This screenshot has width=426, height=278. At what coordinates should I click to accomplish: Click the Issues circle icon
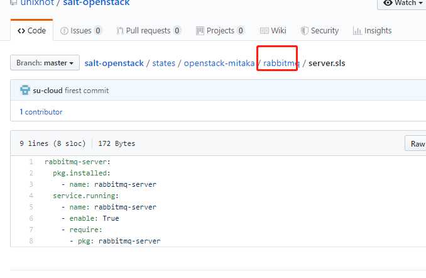tap(64, 31)
